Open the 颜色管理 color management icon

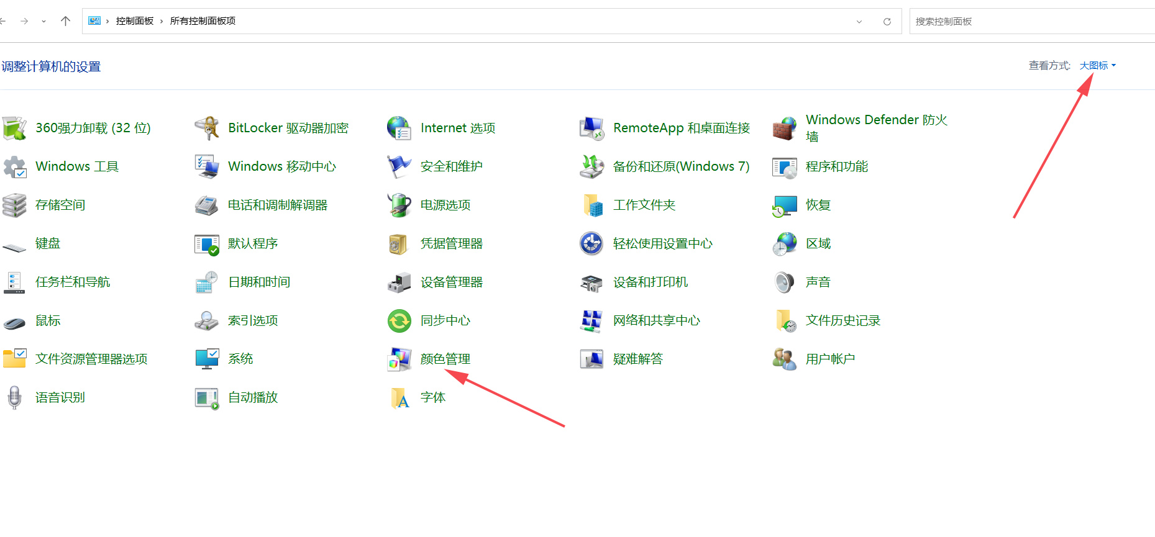[399, 359]
